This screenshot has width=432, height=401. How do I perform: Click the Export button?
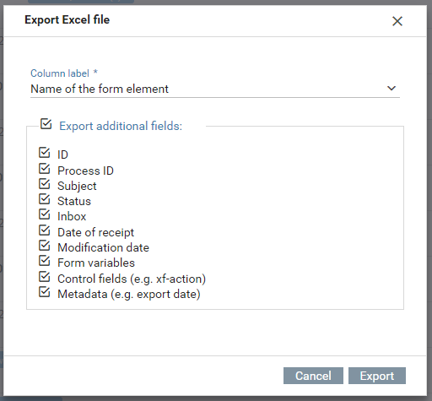(x=377, y=376)
